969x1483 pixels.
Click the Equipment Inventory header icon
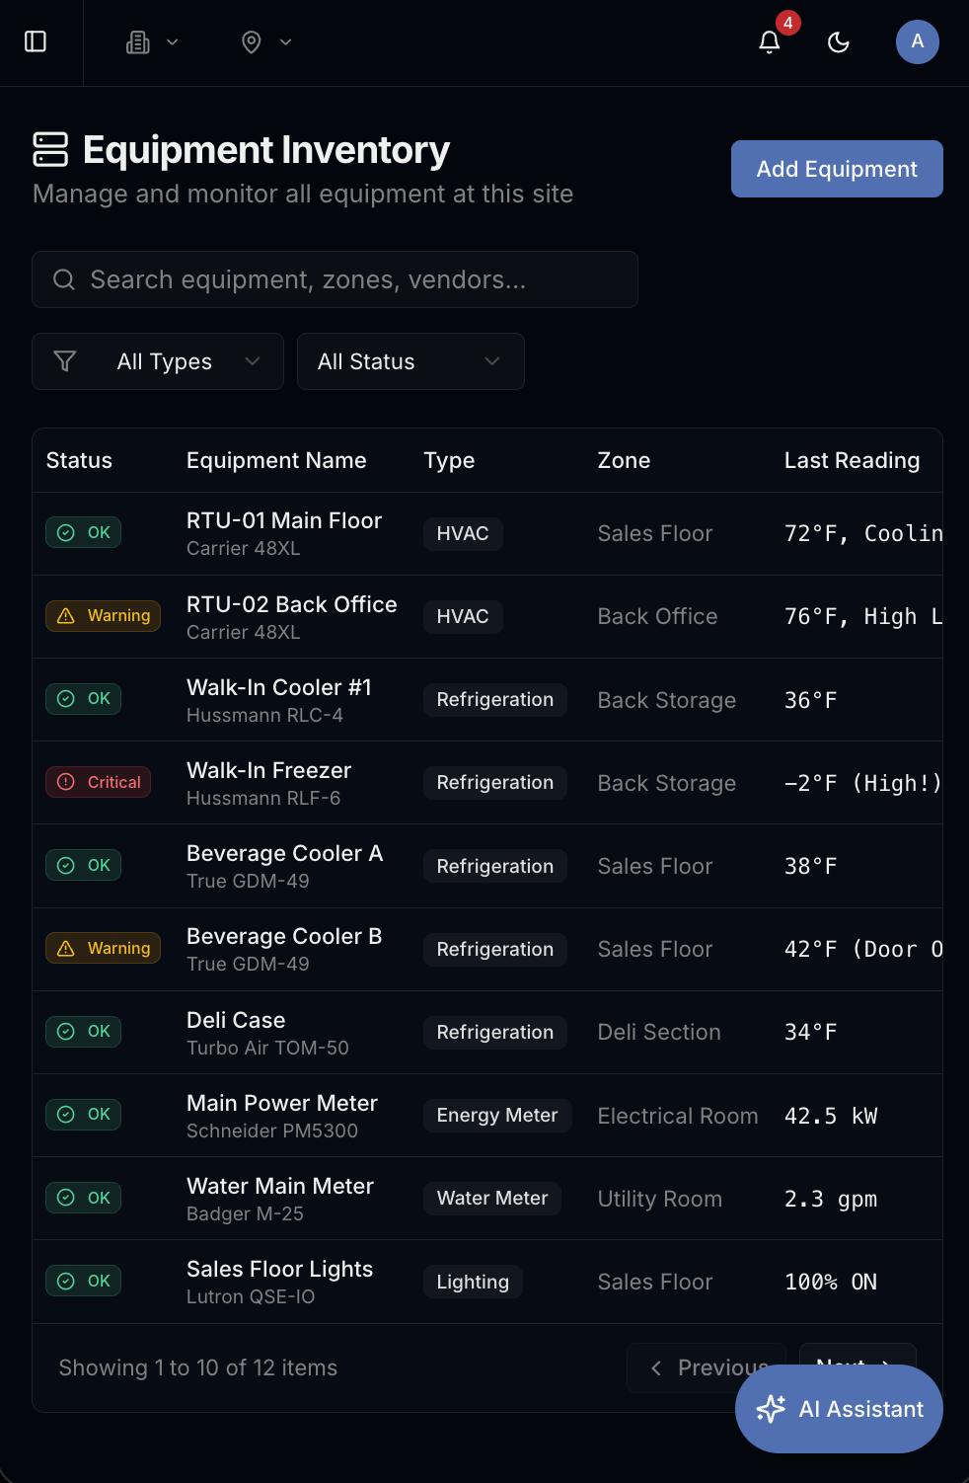pyautogui.click(x=51, y=149)
